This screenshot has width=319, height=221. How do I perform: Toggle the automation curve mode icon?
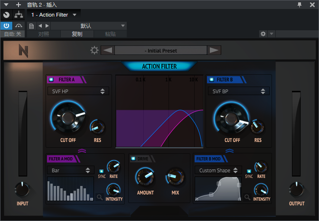[19, 26]
